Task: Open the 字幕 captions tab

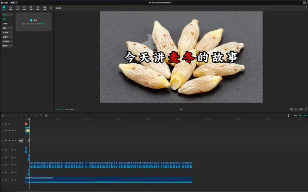Action: (44, 8)
